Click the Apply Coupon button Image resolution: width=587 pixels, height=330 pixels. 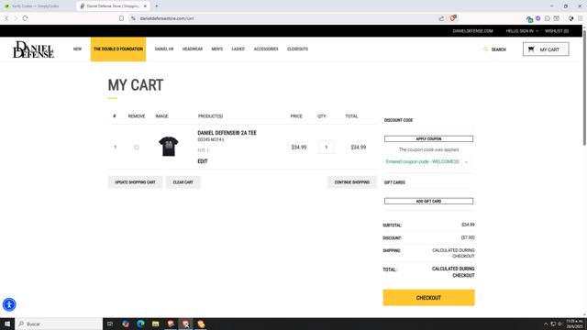click(428, 138)
